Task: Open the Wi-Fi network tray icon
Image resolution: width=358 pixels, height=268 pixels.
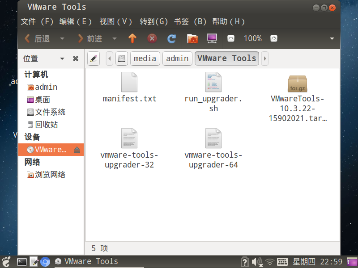Action: coord(270,262)
